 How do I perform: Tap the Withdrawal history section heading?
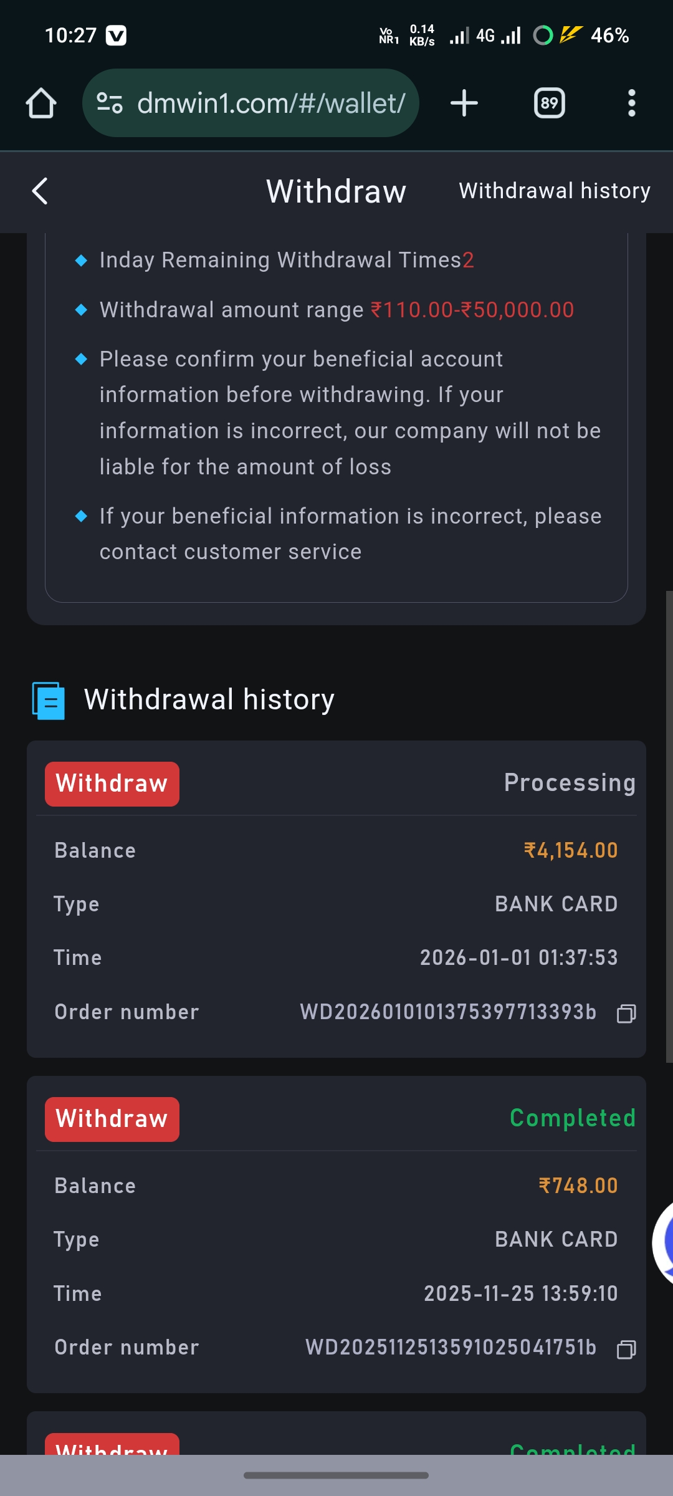[x=209, y=699]
